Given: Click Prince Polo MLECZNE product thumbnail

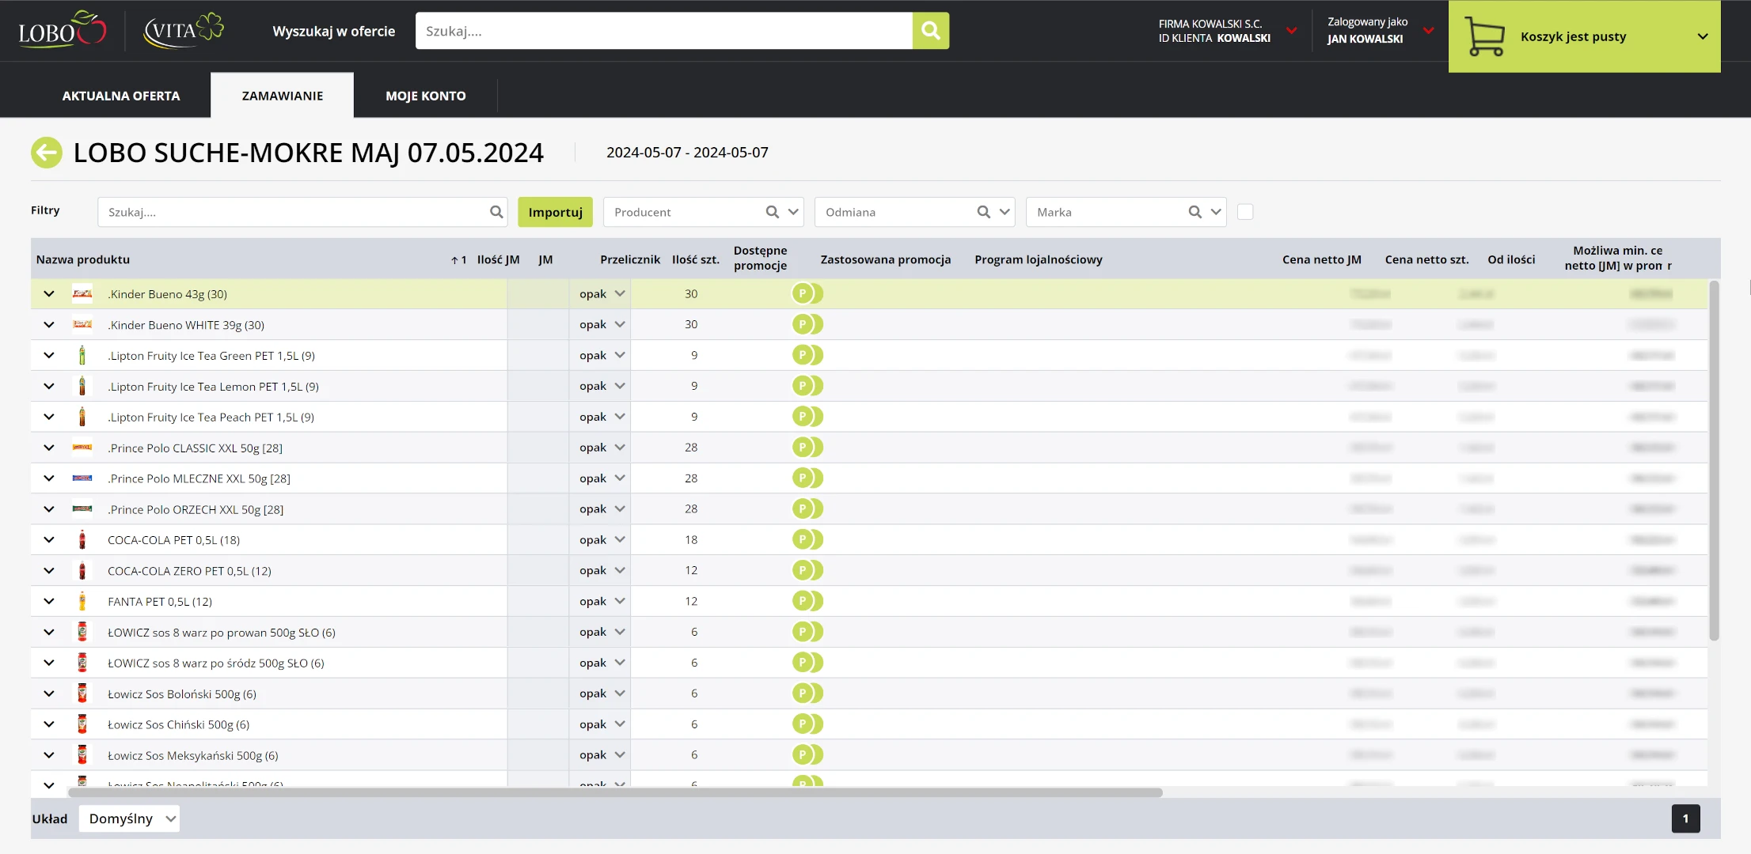Looking at the screenshot, I should click(82, 478).
